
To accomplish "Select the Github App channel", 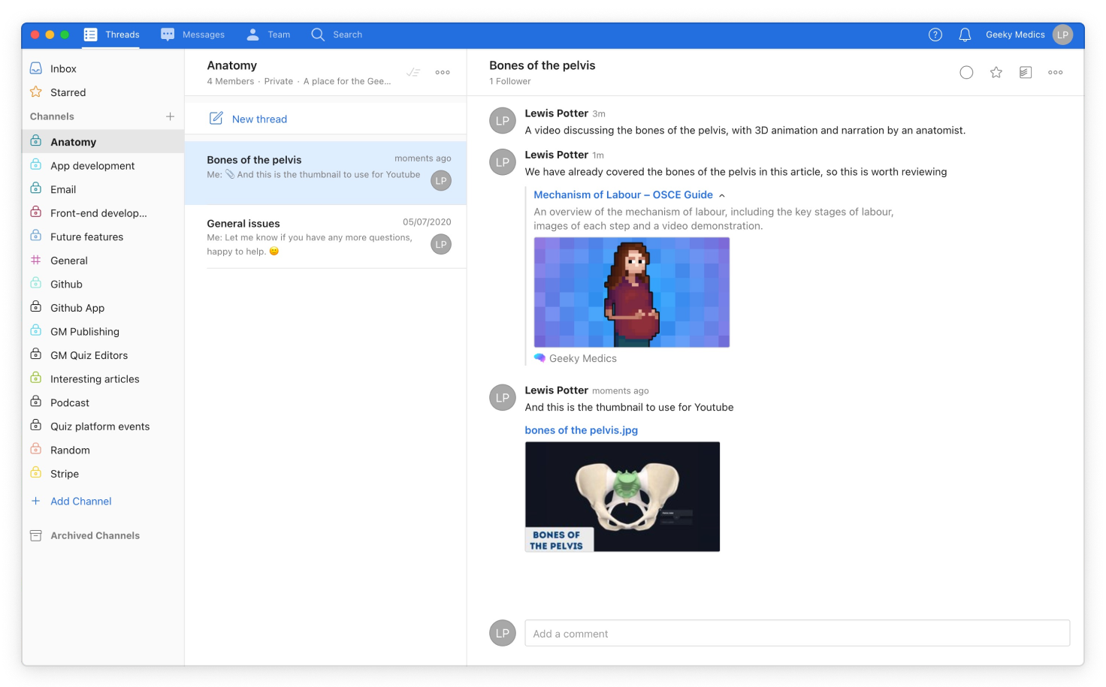I will pos(103,308).
